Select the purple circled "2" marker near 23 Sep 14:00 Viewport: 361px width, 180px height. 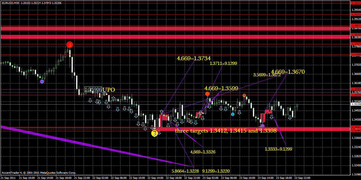[263, 126]
